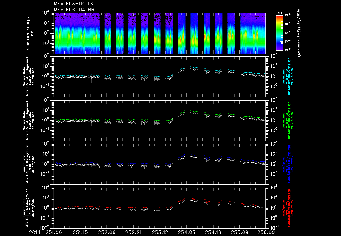The image size is (341, 236).
Task: Select the "Electron Energy eV" axis label
Action: [29, 33]
